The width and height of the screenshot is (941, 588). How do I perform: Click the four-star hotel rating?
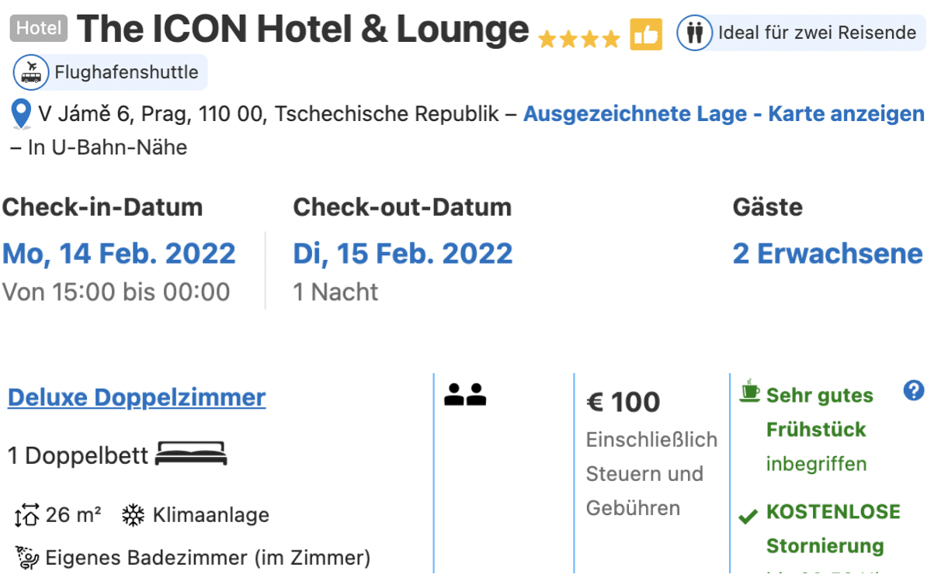pyautogui.click(x=578, y=39)
